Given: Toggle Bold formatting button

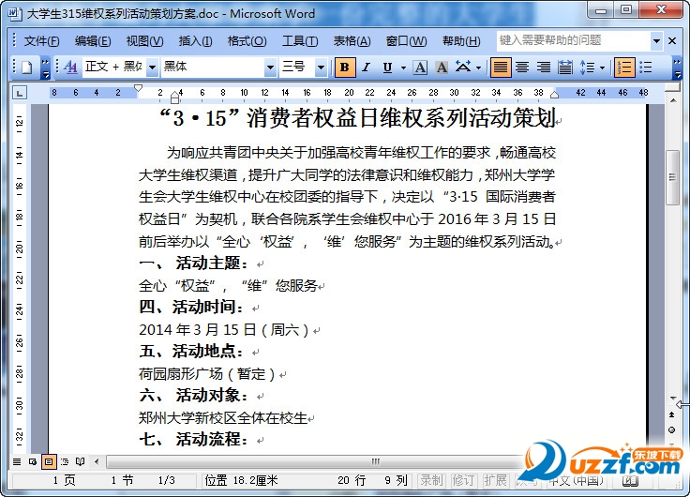Looking at the screenshot, I should pyautogui.click(x=345, y=68).
